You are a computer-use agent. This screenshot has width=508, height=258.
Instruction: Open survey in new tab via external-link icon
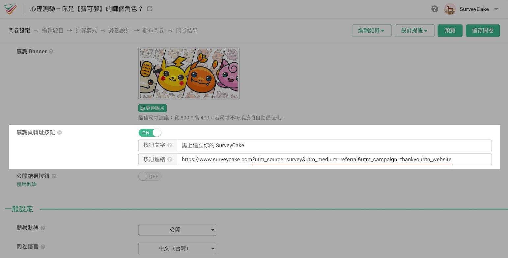(150, 9)
